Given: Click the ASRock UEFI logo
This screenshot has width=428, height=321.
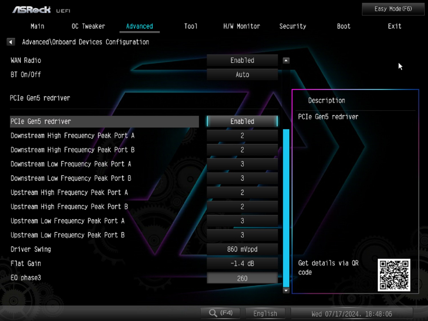Looking at the screenshot, I should coord(41,10).
